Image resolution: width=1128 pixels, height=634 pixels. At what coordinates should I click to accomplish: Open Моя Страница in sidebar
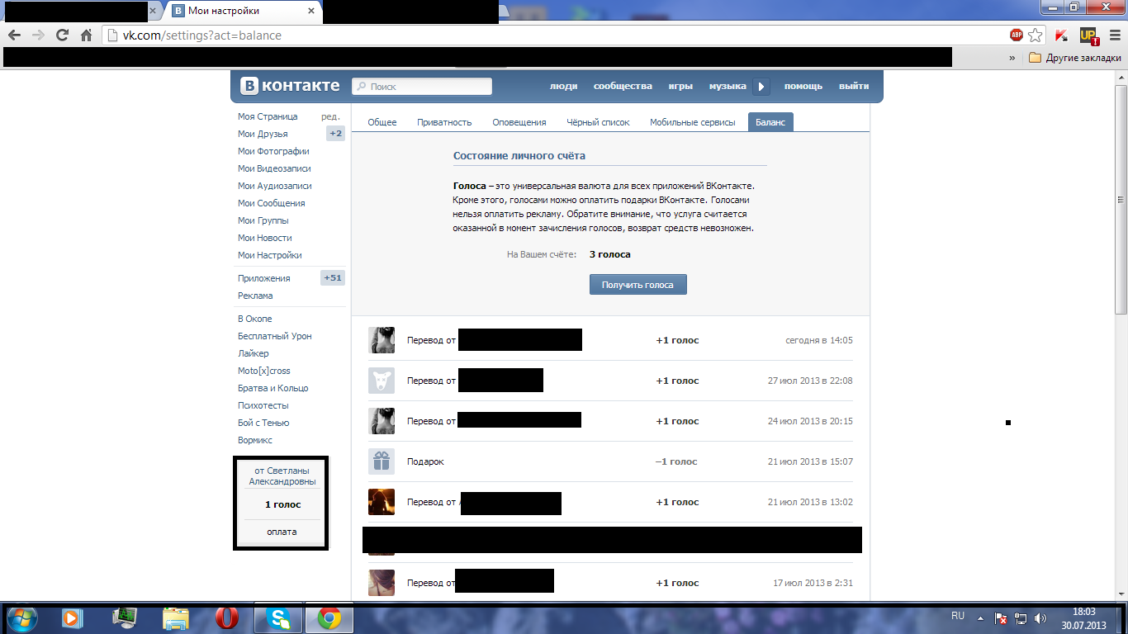(x=268, y=116)
